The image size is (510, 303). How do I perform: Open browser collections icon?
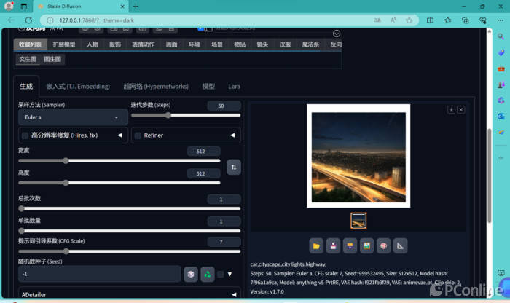point(465,20)
